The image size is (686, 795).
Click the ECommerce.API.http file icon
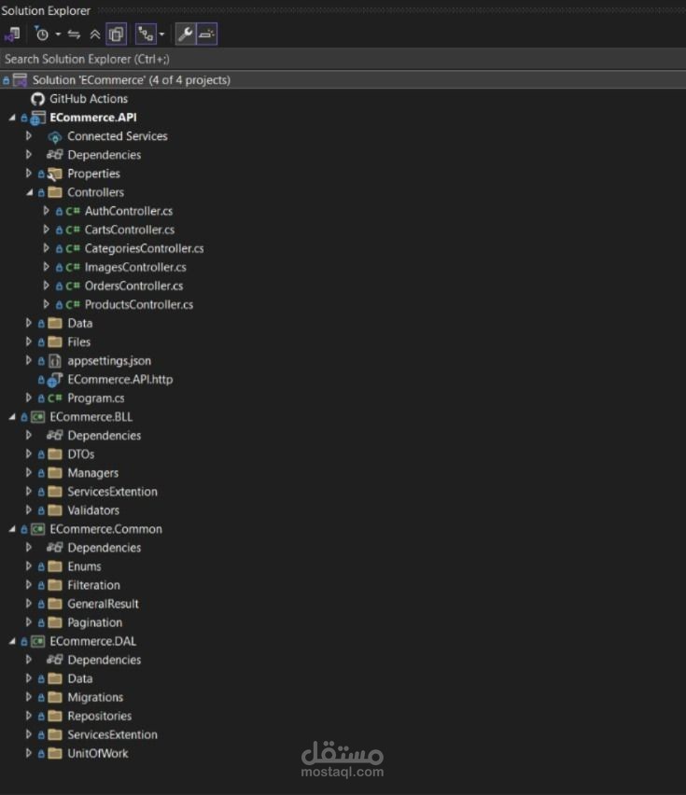tap(54, 380)
